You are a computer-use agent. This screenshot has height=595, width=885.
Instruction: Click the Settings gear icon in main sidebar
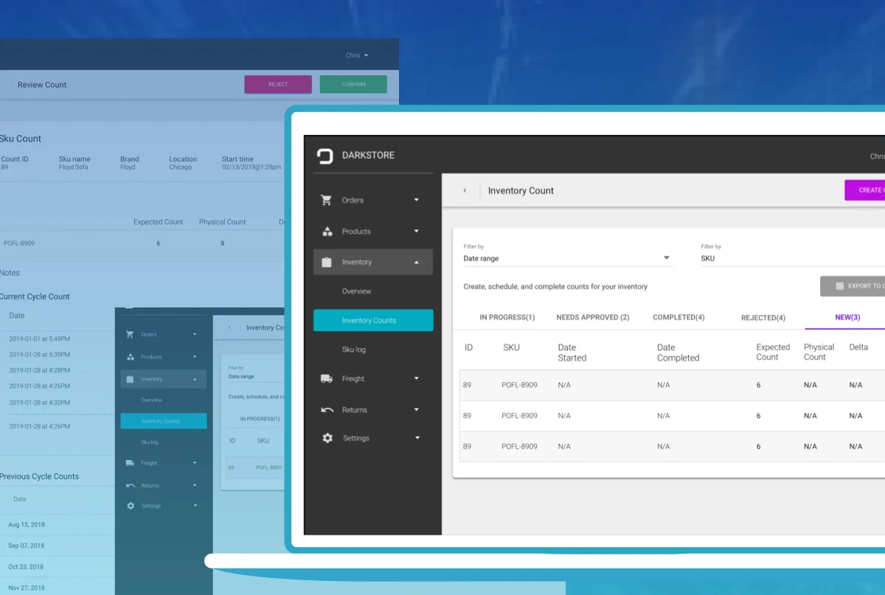(x=327, y=438)
